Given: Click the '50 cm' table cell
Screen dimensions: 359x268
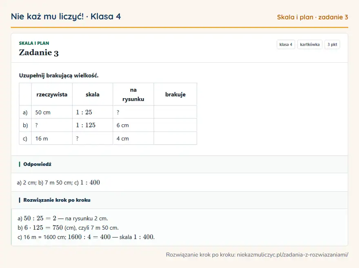Looking at the screenshot, I should 52,112.
